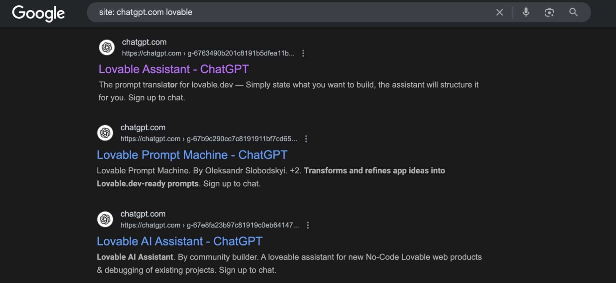Screen dimensions: 616x283
Task: Open Google Lens image search
Action: (549, 13)
